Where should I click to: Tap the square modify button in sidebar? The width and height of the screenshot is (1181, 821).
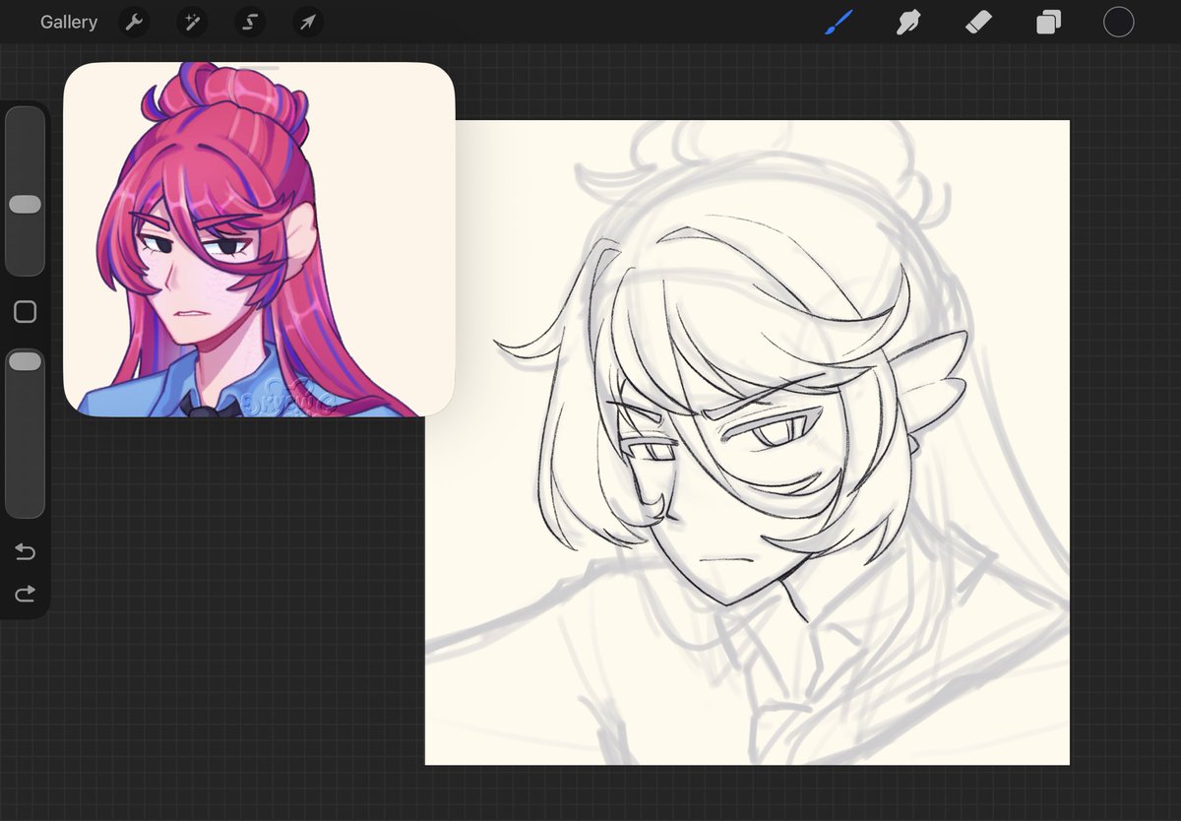click(x=26, y=312)
